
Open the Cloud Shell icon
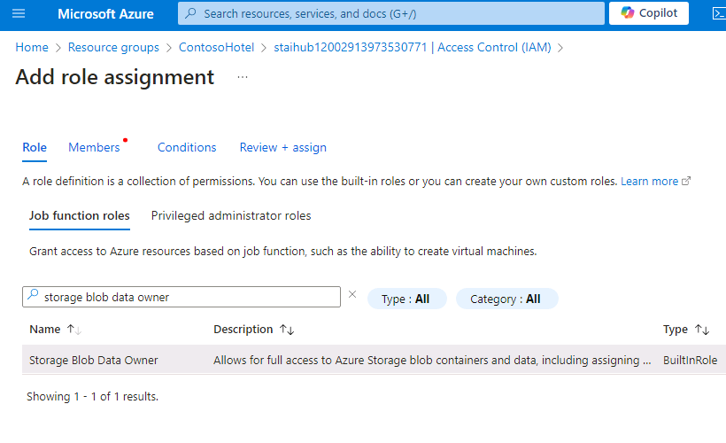719,13
